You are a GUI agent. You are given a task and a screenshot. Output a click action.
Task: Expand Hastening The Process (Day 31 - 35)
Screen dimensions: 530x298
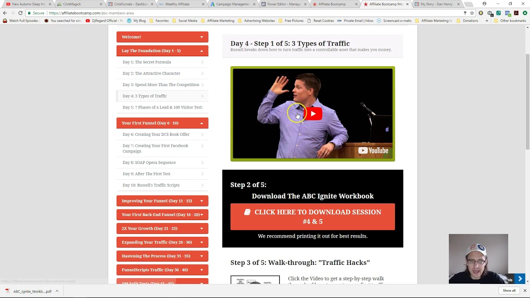(162, 256)
